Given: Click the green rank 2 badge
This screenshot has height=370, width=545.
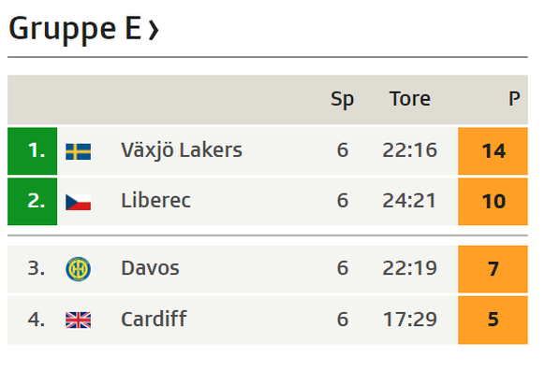Looking at the screenshot, I should (33, 202).
